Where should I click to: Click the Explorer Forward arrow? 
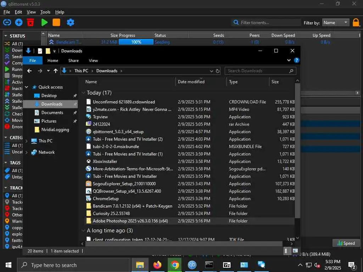(x=40, y=71)
